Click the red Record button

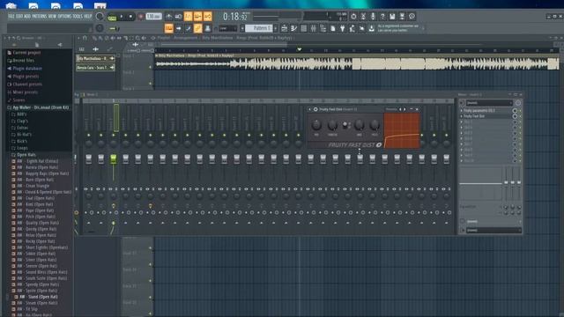(141, 17)
